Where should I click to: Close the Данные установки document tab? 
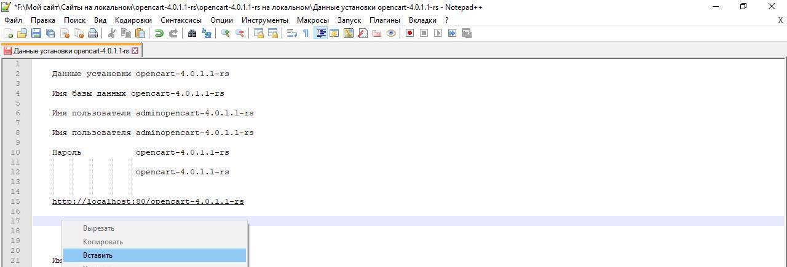pyautogui.click(x=135, y=51)
